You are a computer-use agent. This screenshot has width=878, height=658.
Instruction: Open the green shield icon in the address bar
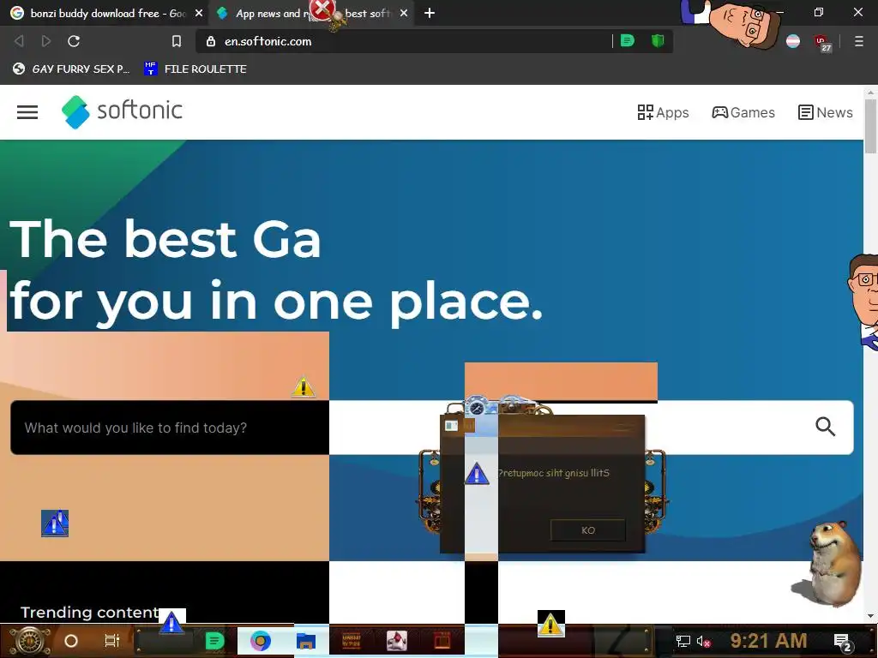click(658, 40)
